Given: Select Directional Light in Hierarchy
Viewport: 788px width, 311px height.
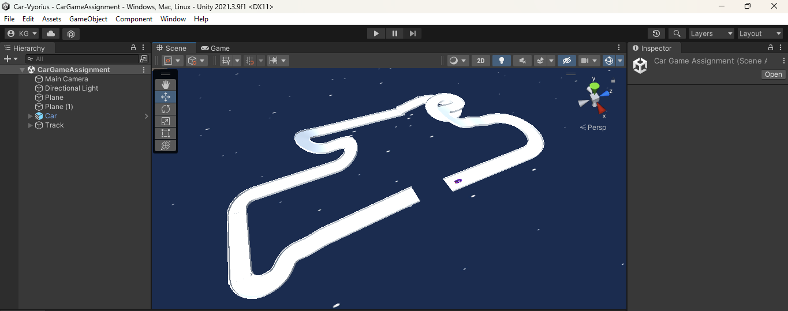Looking at the screenshot, I should [x=72, y=88].
